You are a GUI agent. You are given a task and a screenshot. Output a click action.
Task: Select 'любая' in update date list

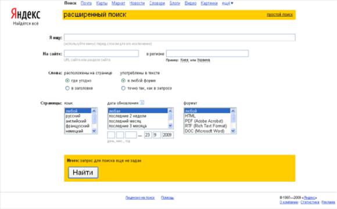[x=138, y=111]
